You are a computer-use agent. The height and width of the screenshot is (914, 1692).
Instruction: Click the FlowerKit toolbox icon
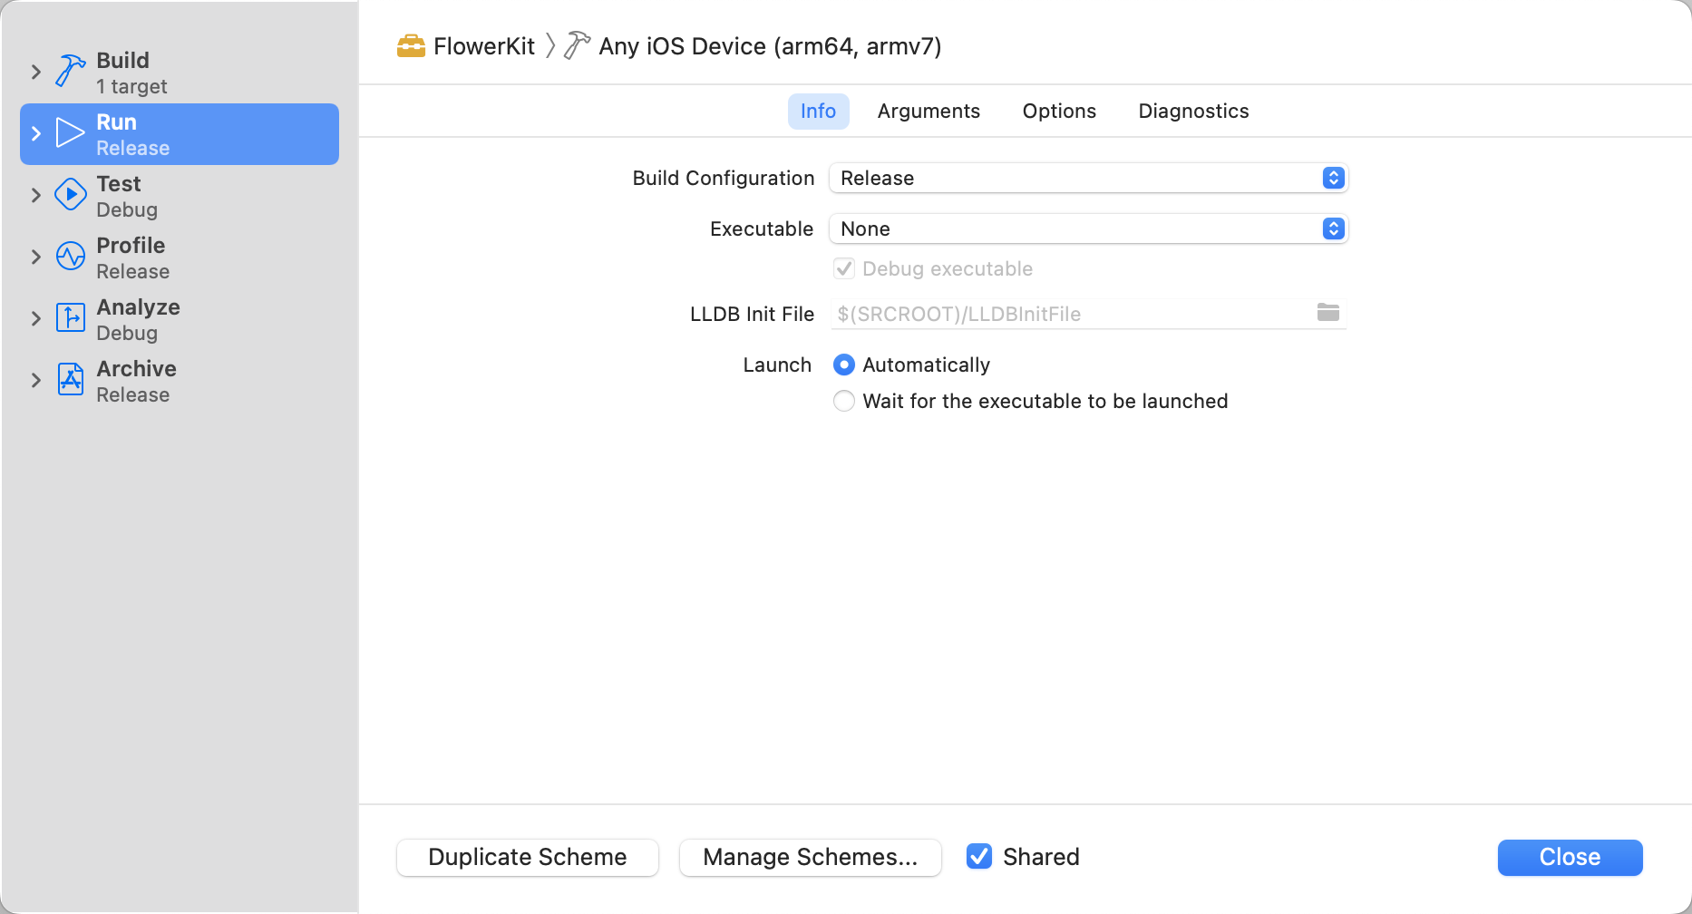(411, 46)
